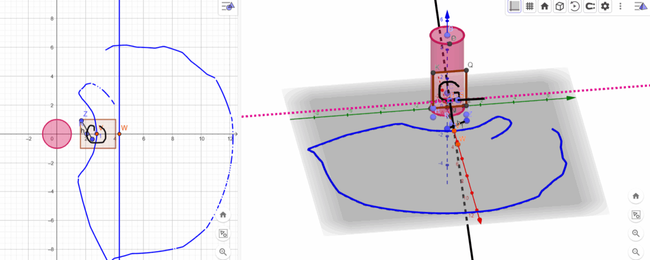
Task: Select point K in the 3D view
Action: click(433, 72)
